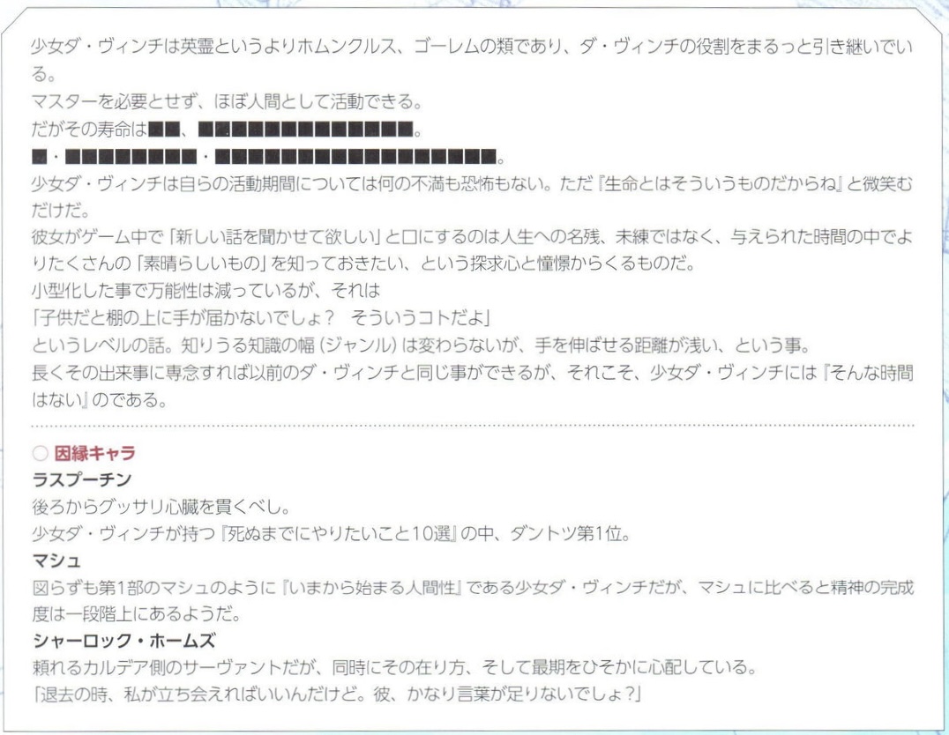The height and width of the screenshot is (735, 949).
Task: Click the opening line 少女ダ・ヴィンチは英霊というより
Action: click(x=472, y=48)
